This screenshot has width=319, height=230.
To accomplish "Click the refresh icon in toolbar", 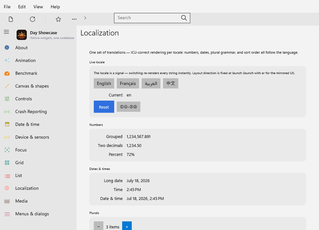I will point(33,19).
